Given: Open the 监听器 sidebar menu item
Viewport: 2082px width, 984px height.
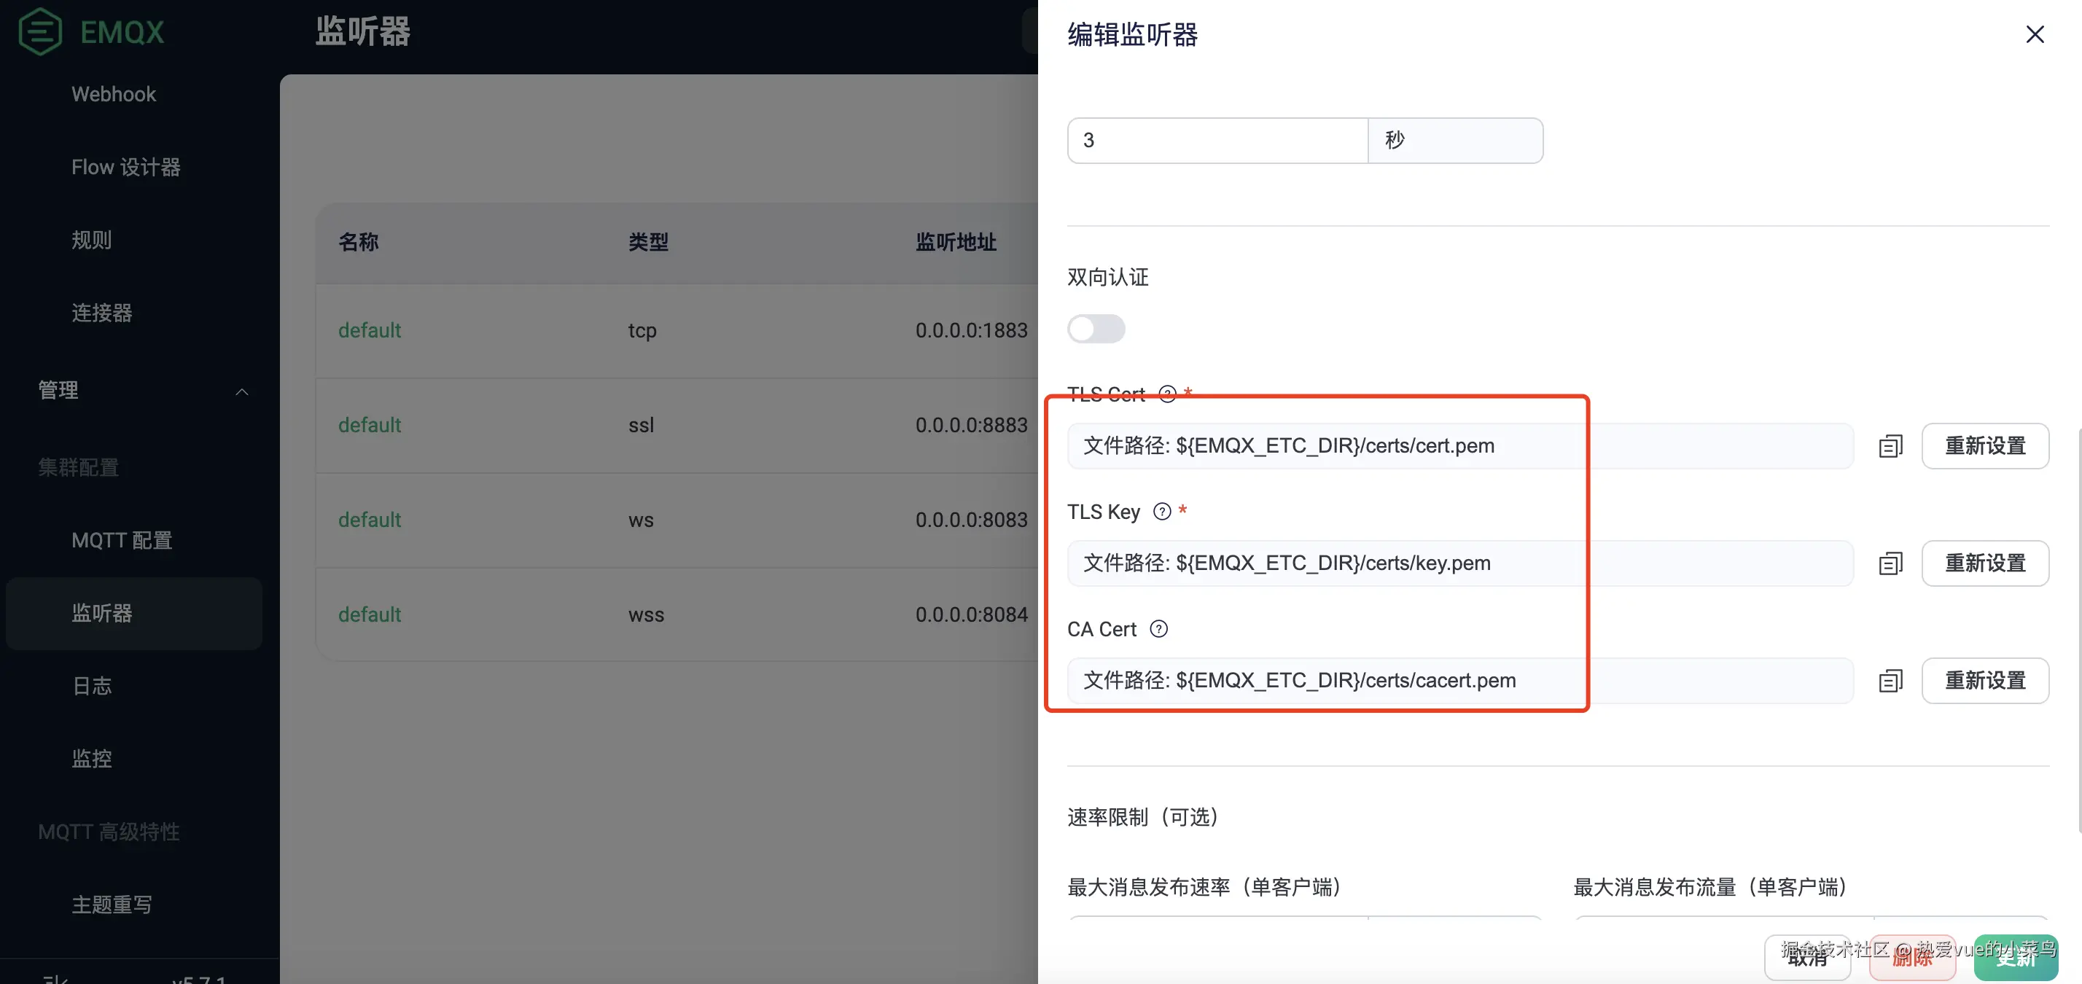Looking at the screenshot, I should coord(102,613).
